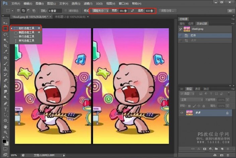Open the 正常 blend mode dropdown
Screen dimensions: 236x158
point(192,100)
